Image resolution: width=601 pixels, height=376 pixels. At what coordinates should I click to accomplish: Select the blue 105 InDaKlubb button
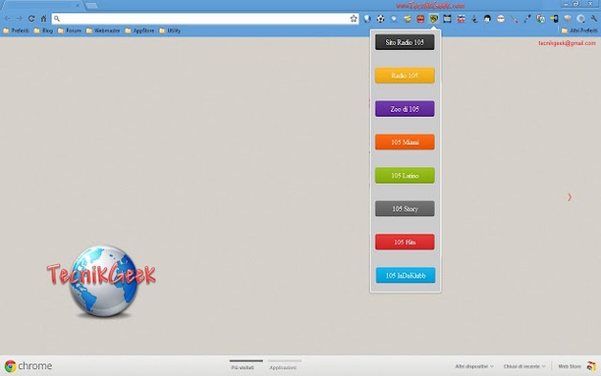406,275
